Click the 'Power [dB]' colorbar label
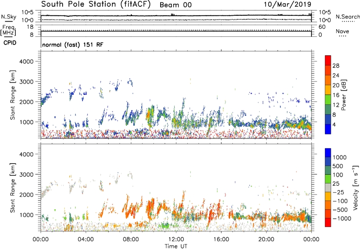The width and height of the screenshot is (360, 249). (344, 95)
